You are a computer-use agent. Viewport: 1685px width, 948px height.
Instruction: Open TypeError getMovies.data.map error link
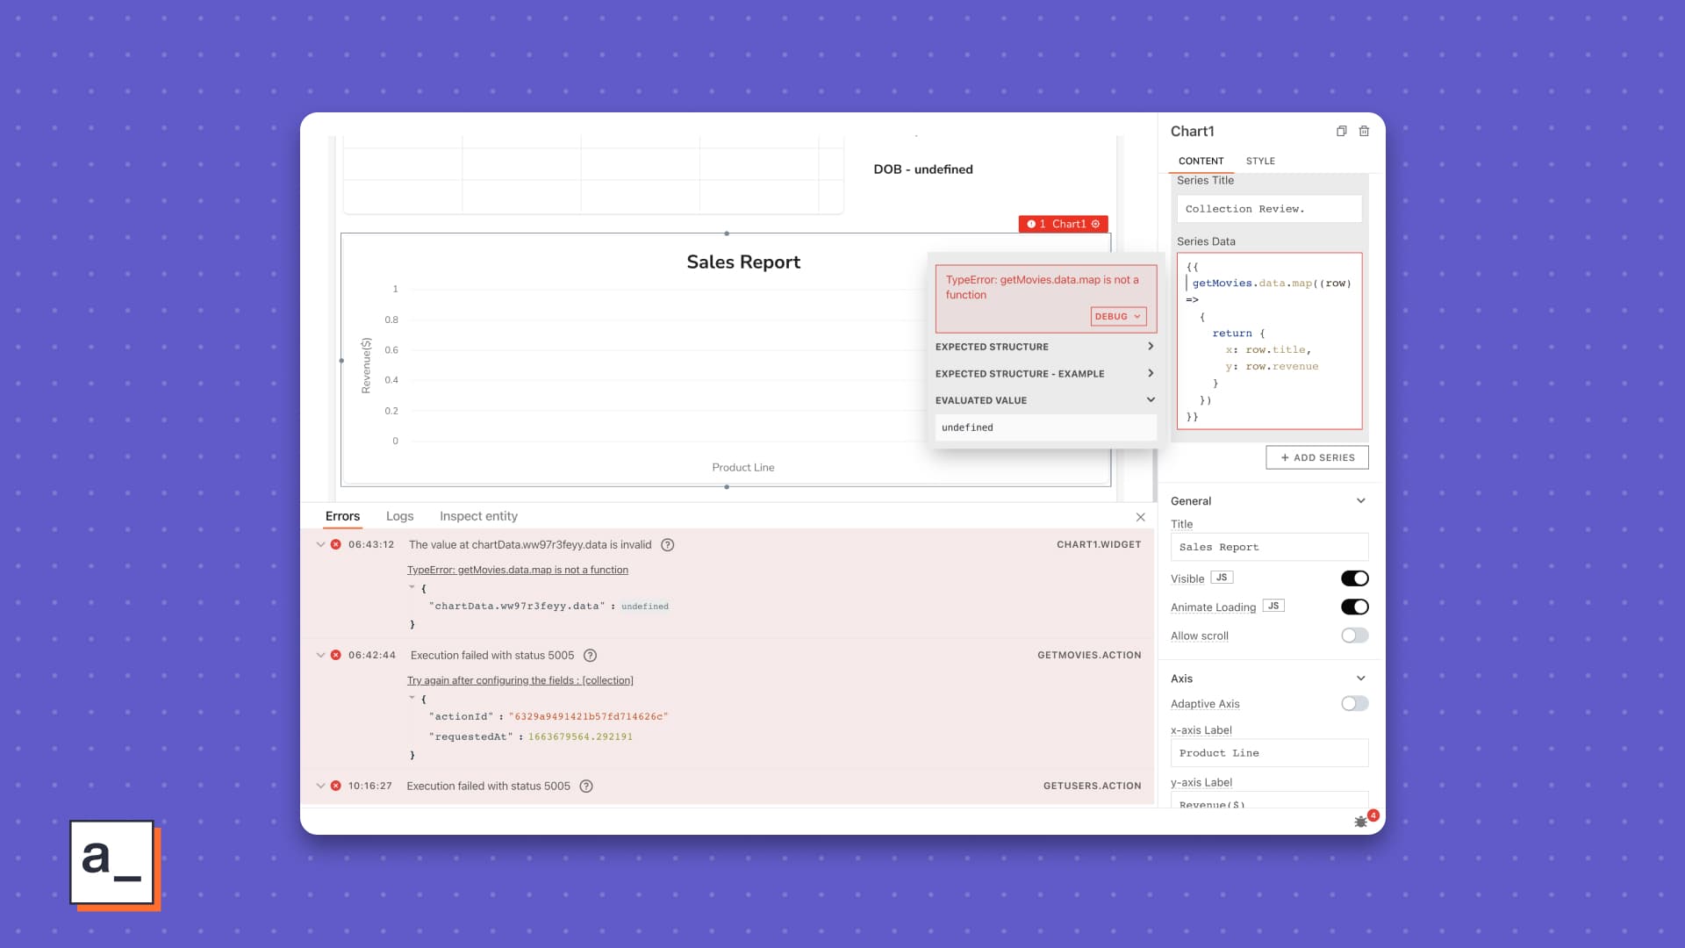click(x=517, y=570)
